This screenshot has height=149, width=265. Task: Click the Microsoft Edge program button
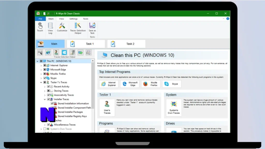(x=130, y=84)
